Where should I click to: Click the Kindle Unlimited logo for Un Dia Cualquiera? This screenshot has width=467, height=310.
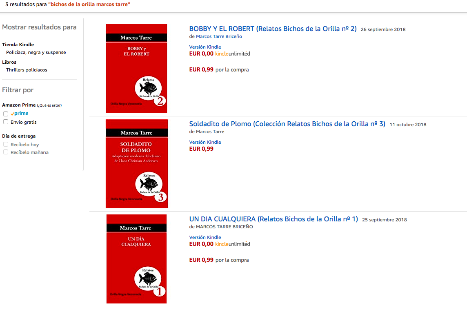click(x=232, y=244)
